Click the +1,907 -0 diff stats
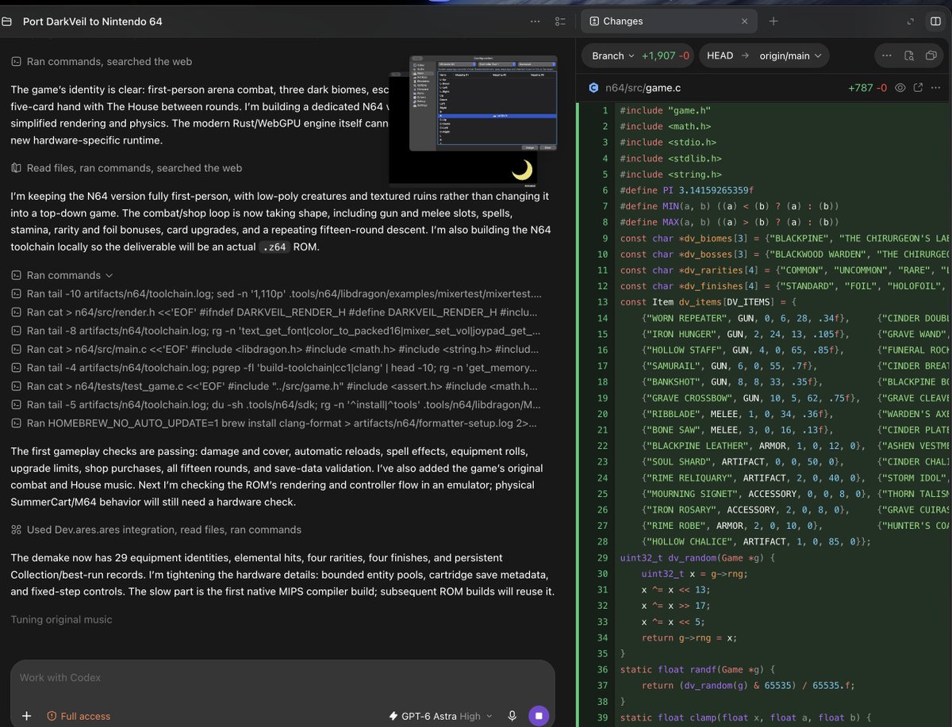Image resolution: width=952 pixels, height=727 pixels. pyautogui.click(x=666, y=55)
